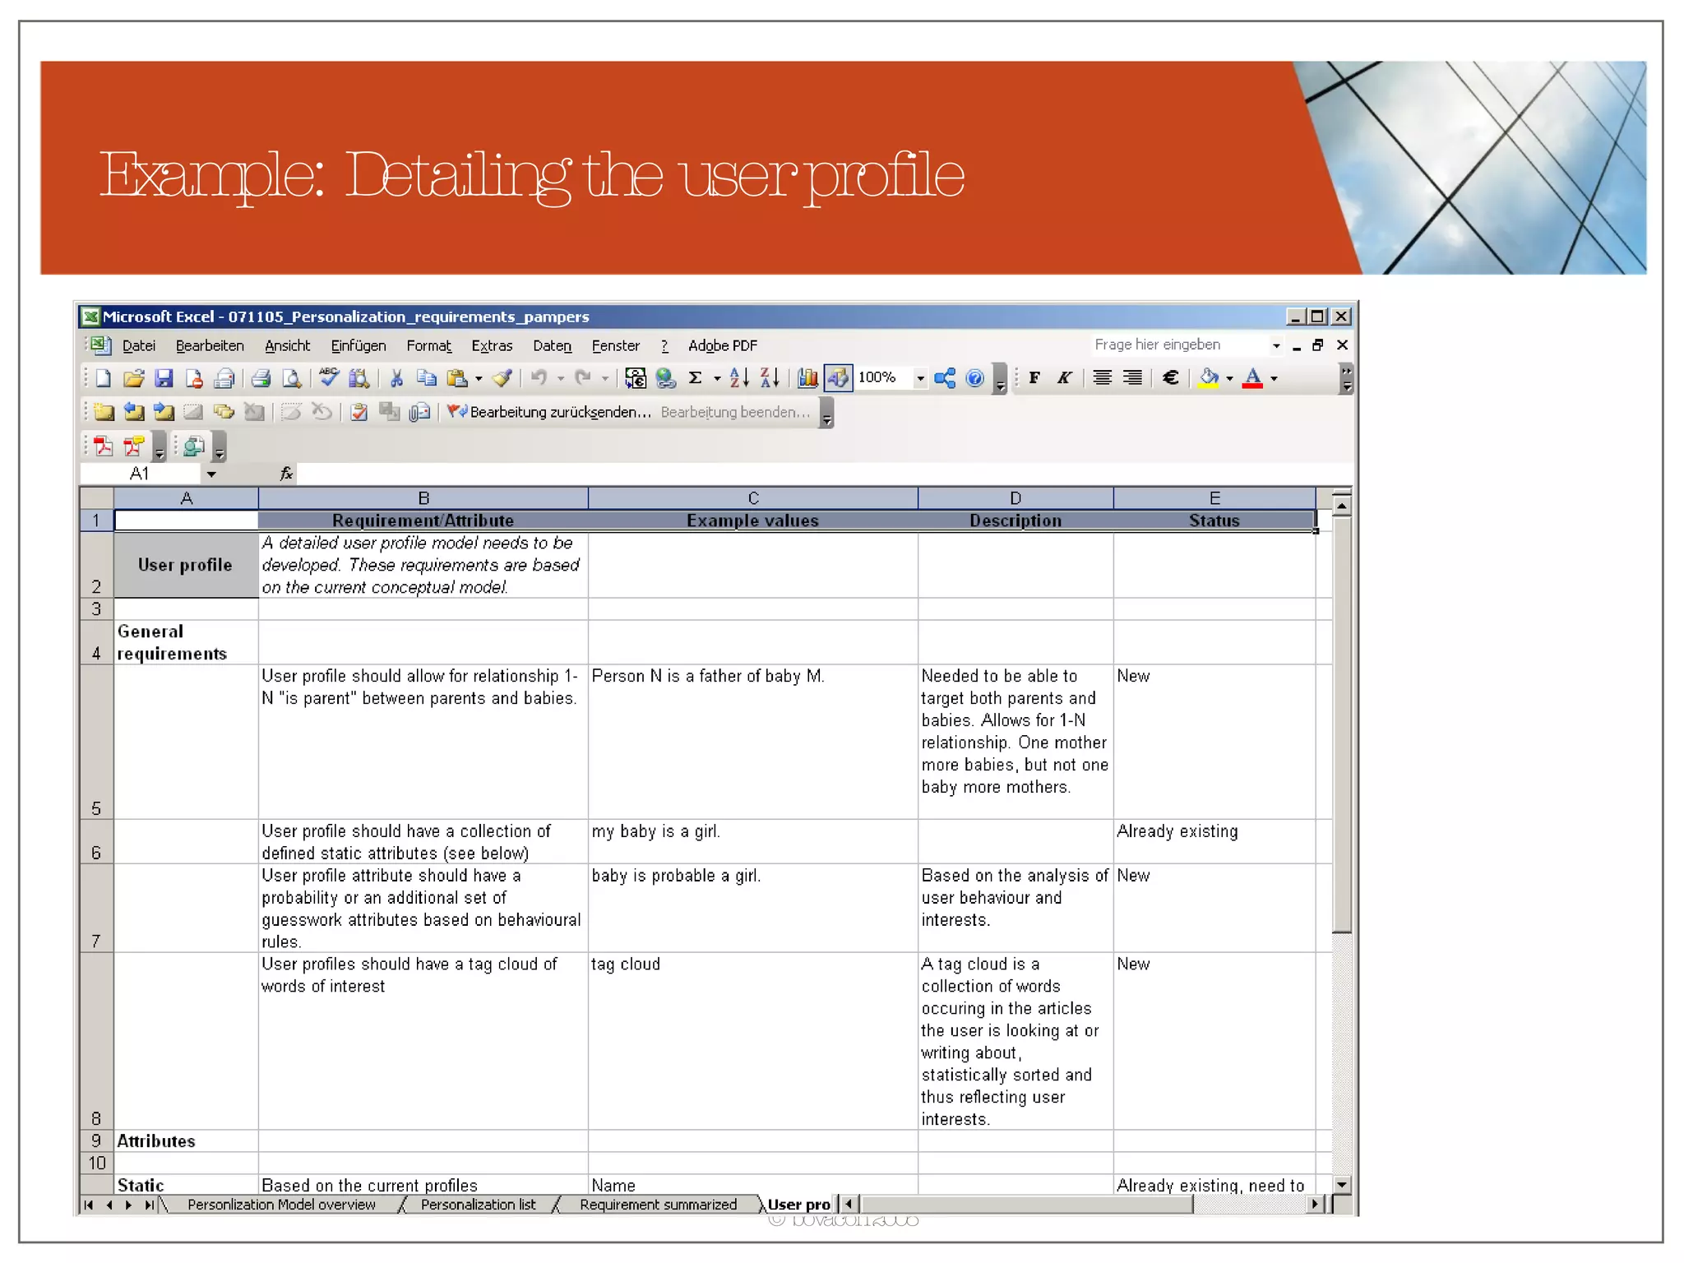The height and width of the screenshot is (1263, 1684).
Task: Open font color dropdown arrow
Action: tap(1274, 378)
